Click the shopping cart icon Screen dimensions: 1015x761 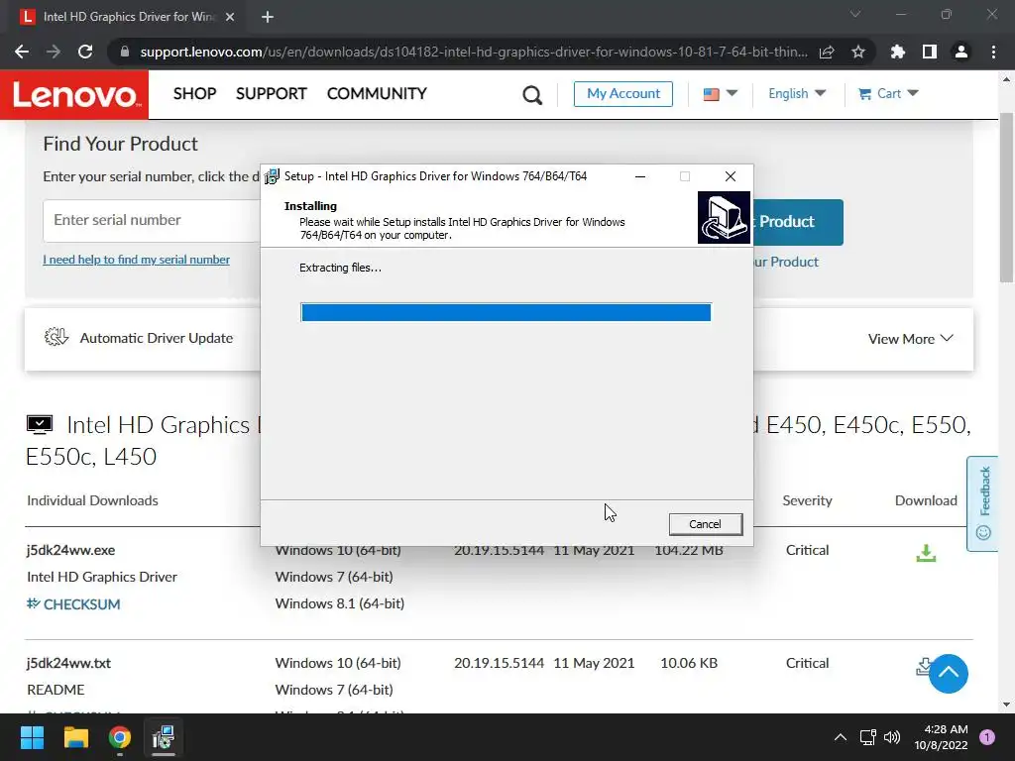coord(864,94)
